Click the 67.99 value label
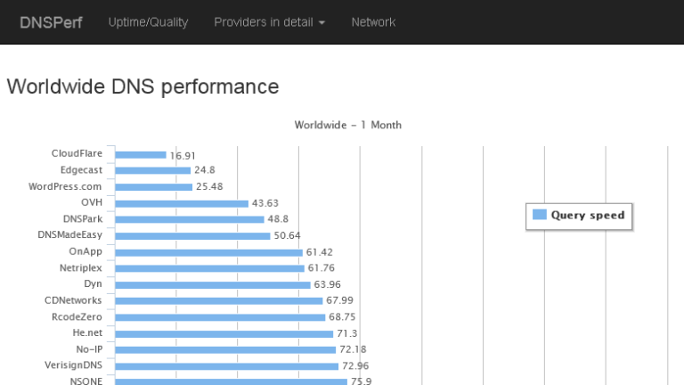The width and height of the screenshot is (684, 385). (x=340, y=300)
